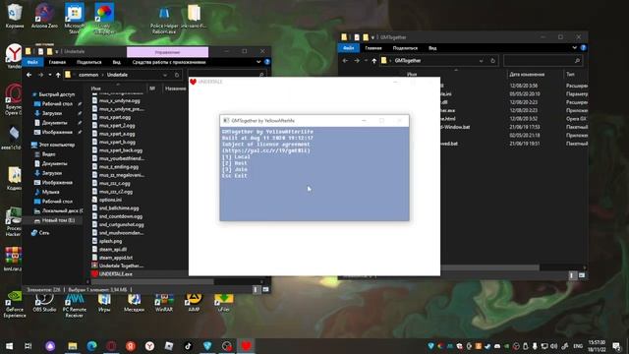
Task: Open Recycle Bin (Корзина) on the desktop
Action: 15,16
